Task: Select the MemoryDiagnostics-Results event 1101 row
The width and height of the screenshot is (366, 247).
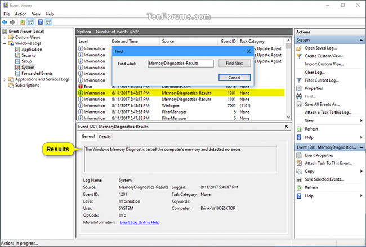Action: click(x=181, y=99)
